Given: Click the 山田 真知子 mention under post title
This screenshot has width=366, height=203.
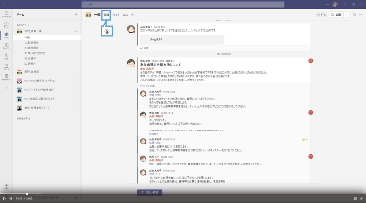Looking at the screenshot, I should (x=147, y=69).
